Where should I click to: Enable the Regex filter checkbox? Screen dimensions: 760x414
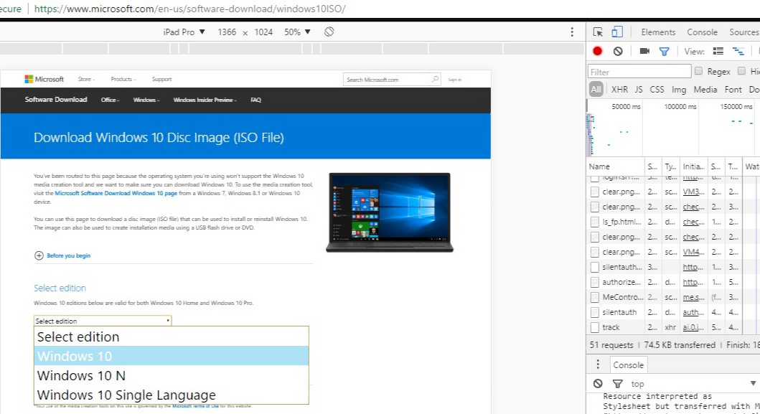tap(698, 71)
